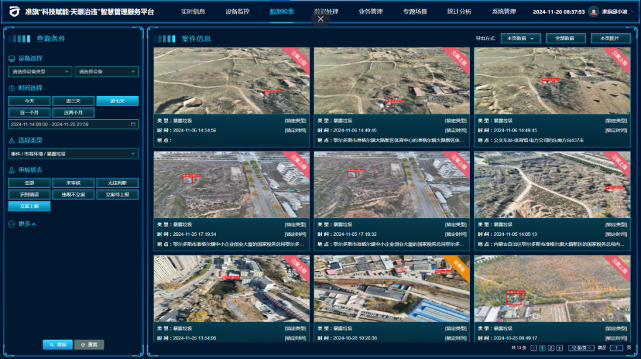
Task: Click the jump-to-page number input field
Action: [x=617, y=348]
